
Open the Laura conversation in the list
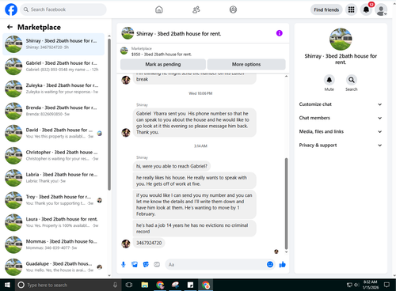coord(54,222)
